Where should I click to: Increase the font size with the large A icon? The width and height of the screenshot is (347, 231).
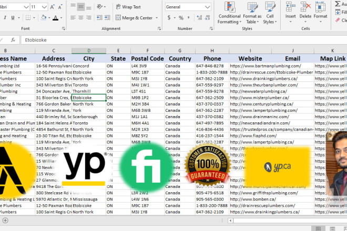tap(52, 7)
